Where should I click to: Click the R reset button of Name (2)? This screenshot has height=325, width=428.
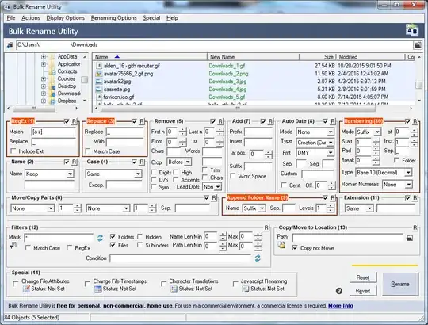(x=74, y=162)
